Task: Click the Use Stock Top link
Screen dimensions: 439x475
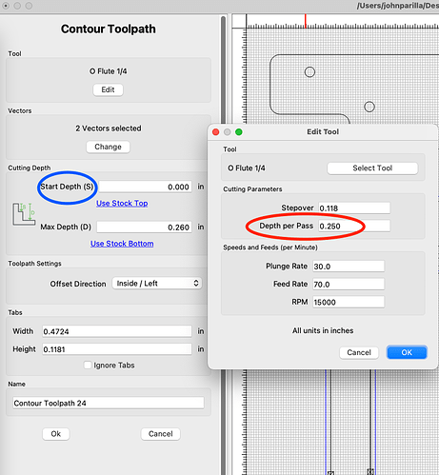Action: pyautogui.click(x=122, y=204)
